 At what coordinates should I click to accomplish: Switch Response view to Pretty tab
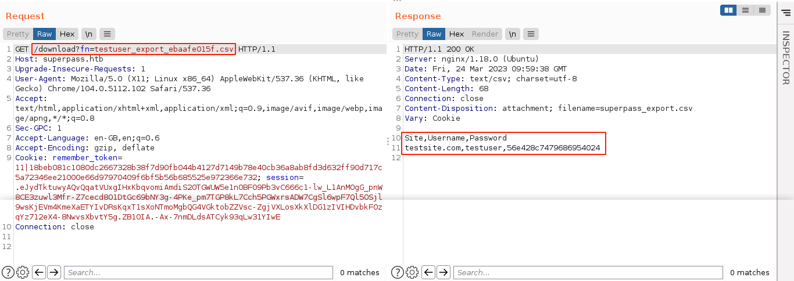point(407,34)
